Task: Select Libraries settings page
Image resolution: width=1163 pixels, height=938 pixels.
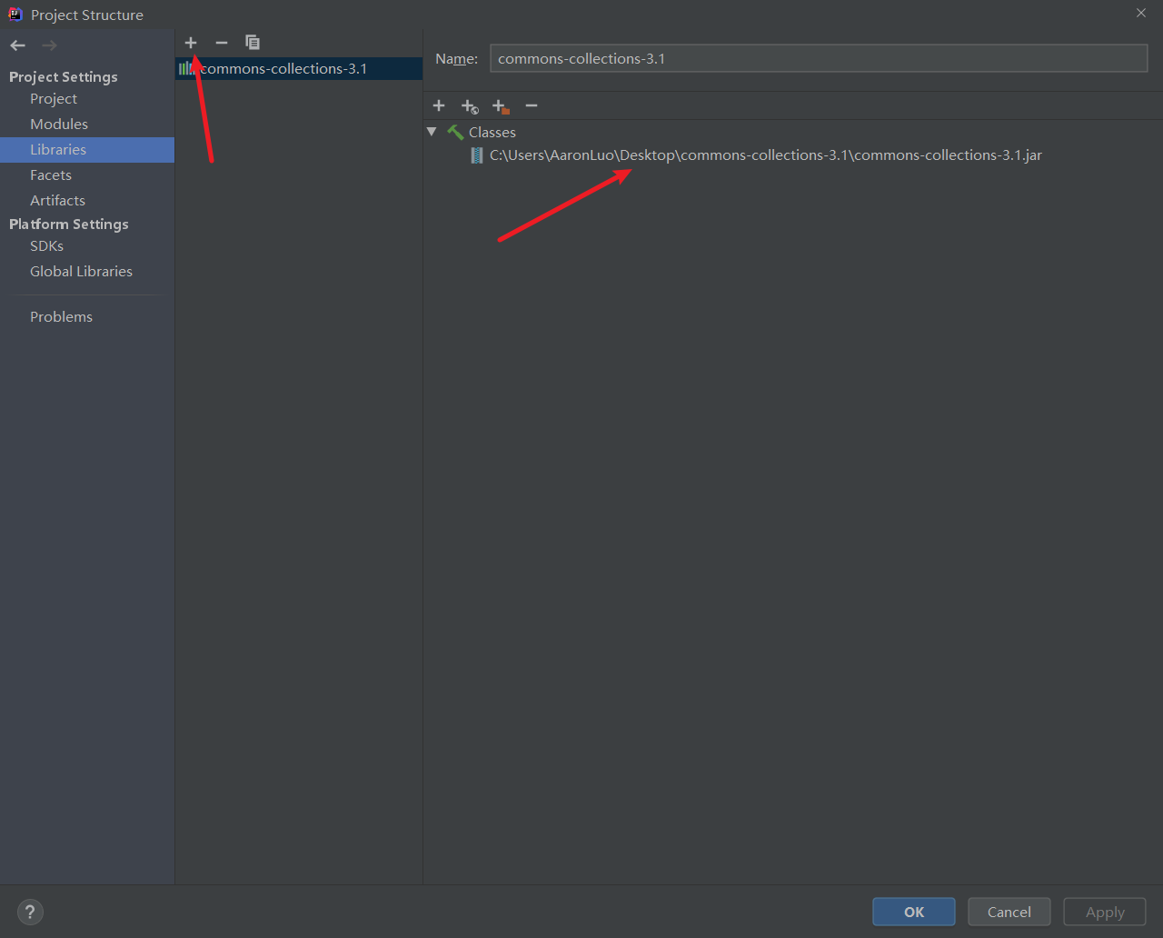Action: coord(87,150)
